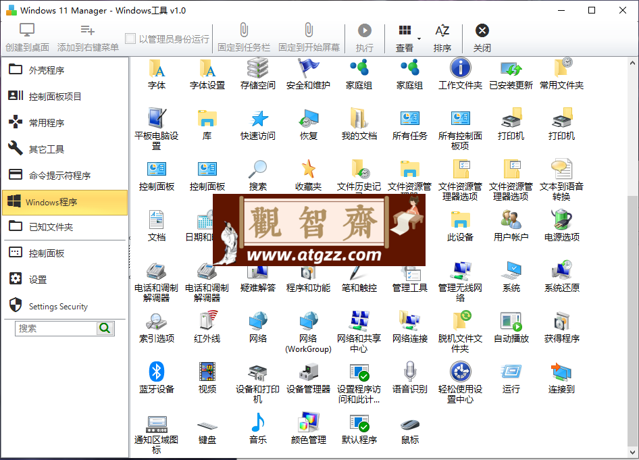Click the green search magnifier button
639x460 pixels.
point(105,328)
